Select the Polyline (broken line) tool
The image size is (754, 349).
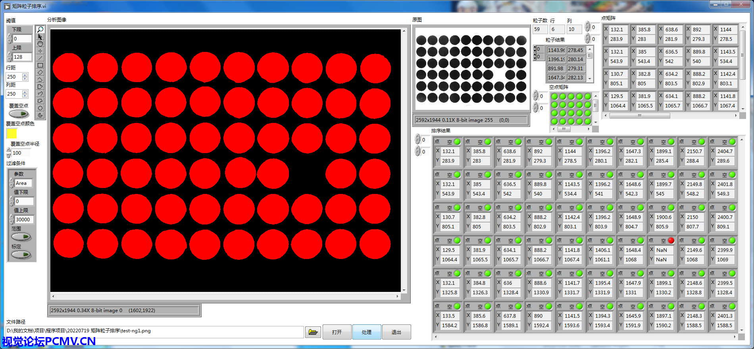(40, 79)
